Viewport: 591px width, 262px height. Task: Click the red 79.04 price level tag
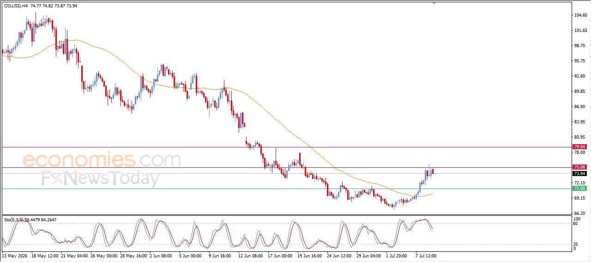579,147
